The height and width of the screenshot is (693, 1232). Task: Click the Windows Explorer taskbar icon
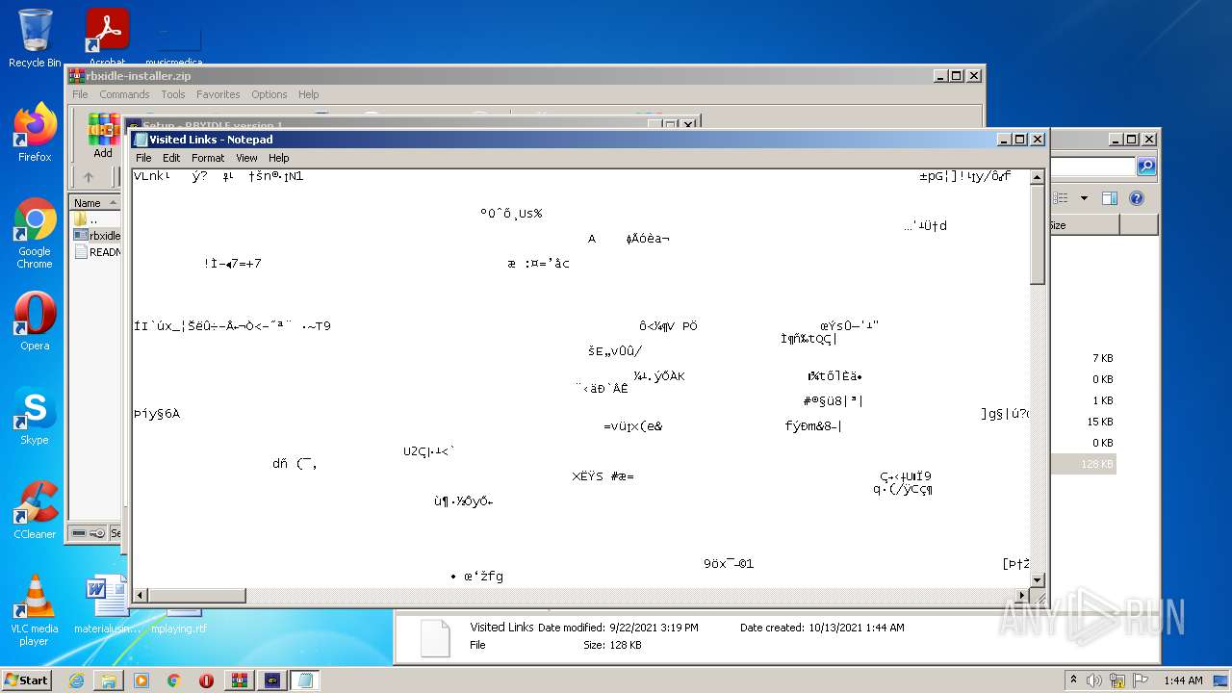click(x=109, y=680)
